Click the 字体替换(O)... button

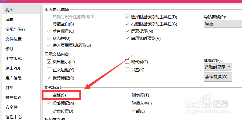218,77
